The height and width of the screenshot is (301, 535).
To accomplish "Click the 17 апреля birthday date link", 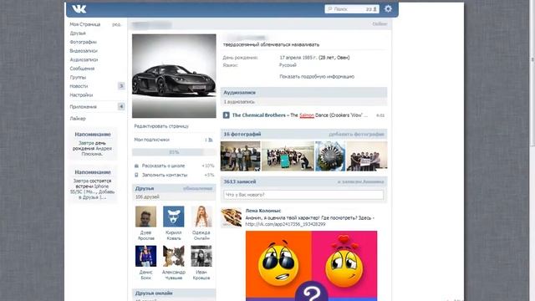I will coord(298,58).
